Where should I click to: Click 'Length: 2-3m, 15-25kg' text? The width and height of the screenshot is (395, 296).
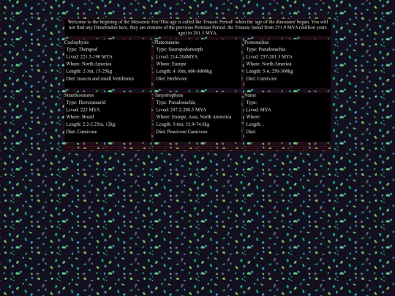click(x=89, y=71)
